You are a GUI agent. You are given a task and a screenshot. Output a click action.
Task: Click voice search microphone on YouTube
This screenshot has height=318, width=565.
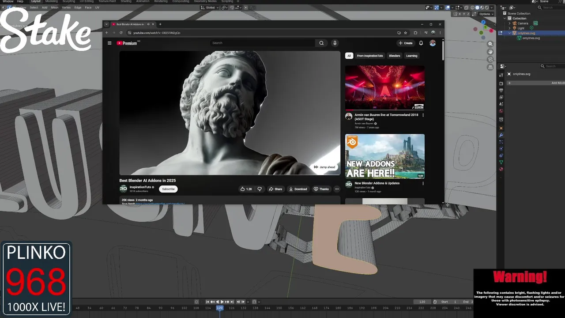tap(335, 43)
